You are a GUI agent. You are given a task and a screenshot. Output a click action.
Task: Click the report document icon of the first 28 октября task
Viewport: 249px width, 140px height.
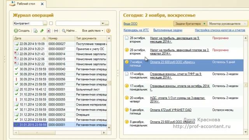pos(126,38)
